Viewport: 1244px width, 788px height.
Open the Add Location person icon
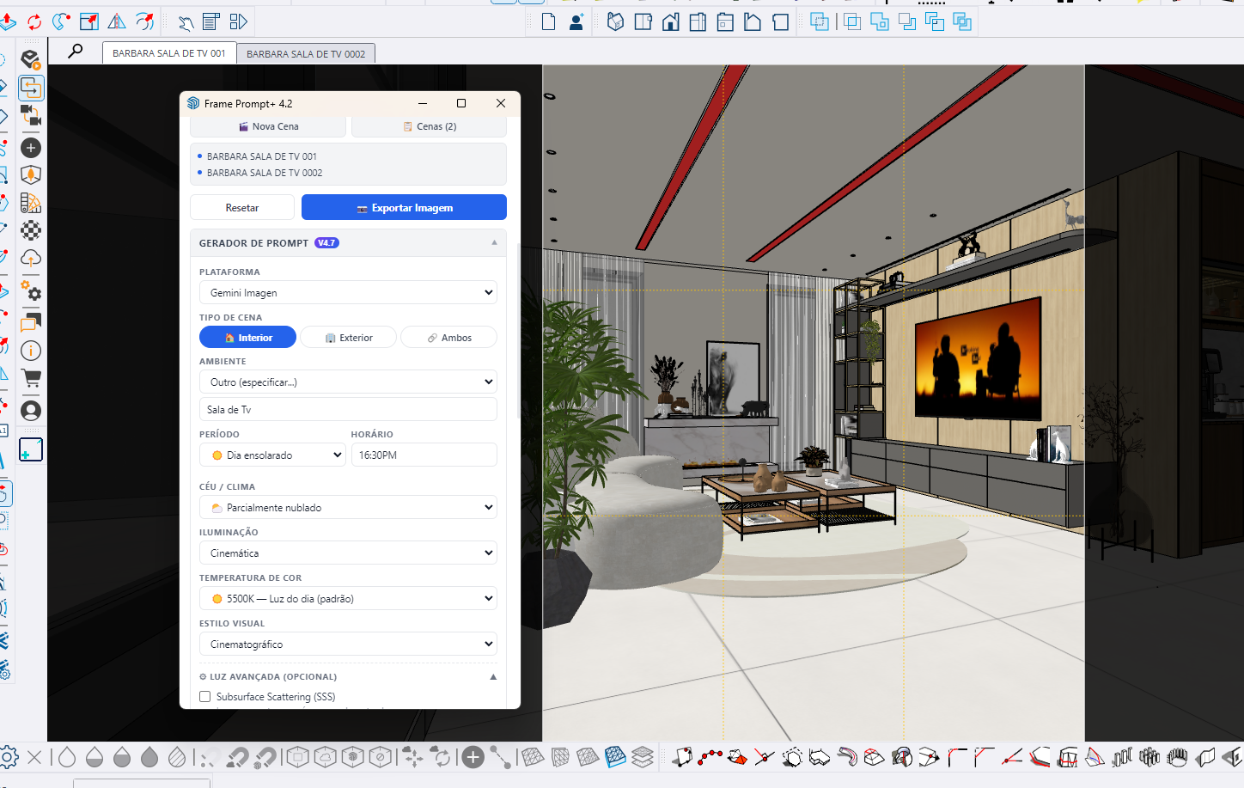coord(576,21)
